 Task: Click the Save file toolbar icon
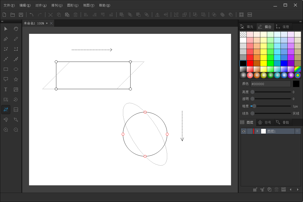21,15
